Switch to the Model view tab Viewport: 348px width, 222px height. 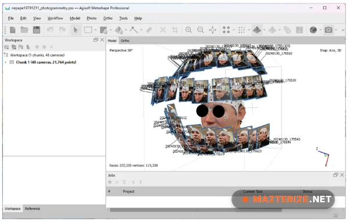[112, 41]
